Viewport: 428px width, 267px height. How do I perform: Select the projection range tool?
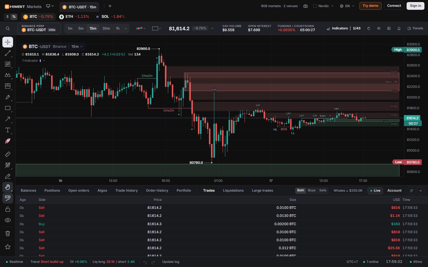(8, 86)
